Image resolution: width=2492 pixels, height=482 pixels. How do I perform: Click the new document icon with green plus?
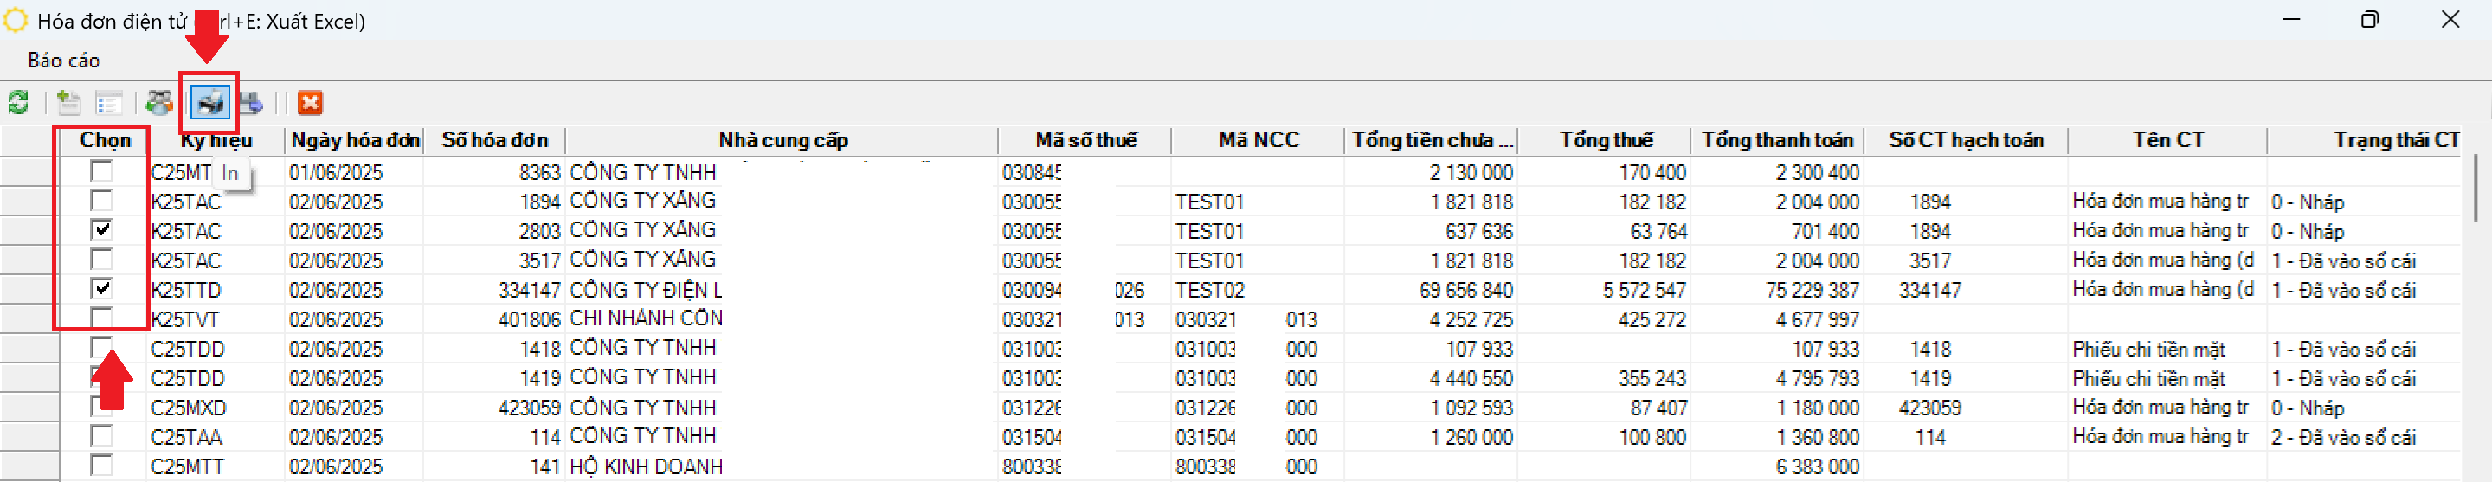click(68, 103)
